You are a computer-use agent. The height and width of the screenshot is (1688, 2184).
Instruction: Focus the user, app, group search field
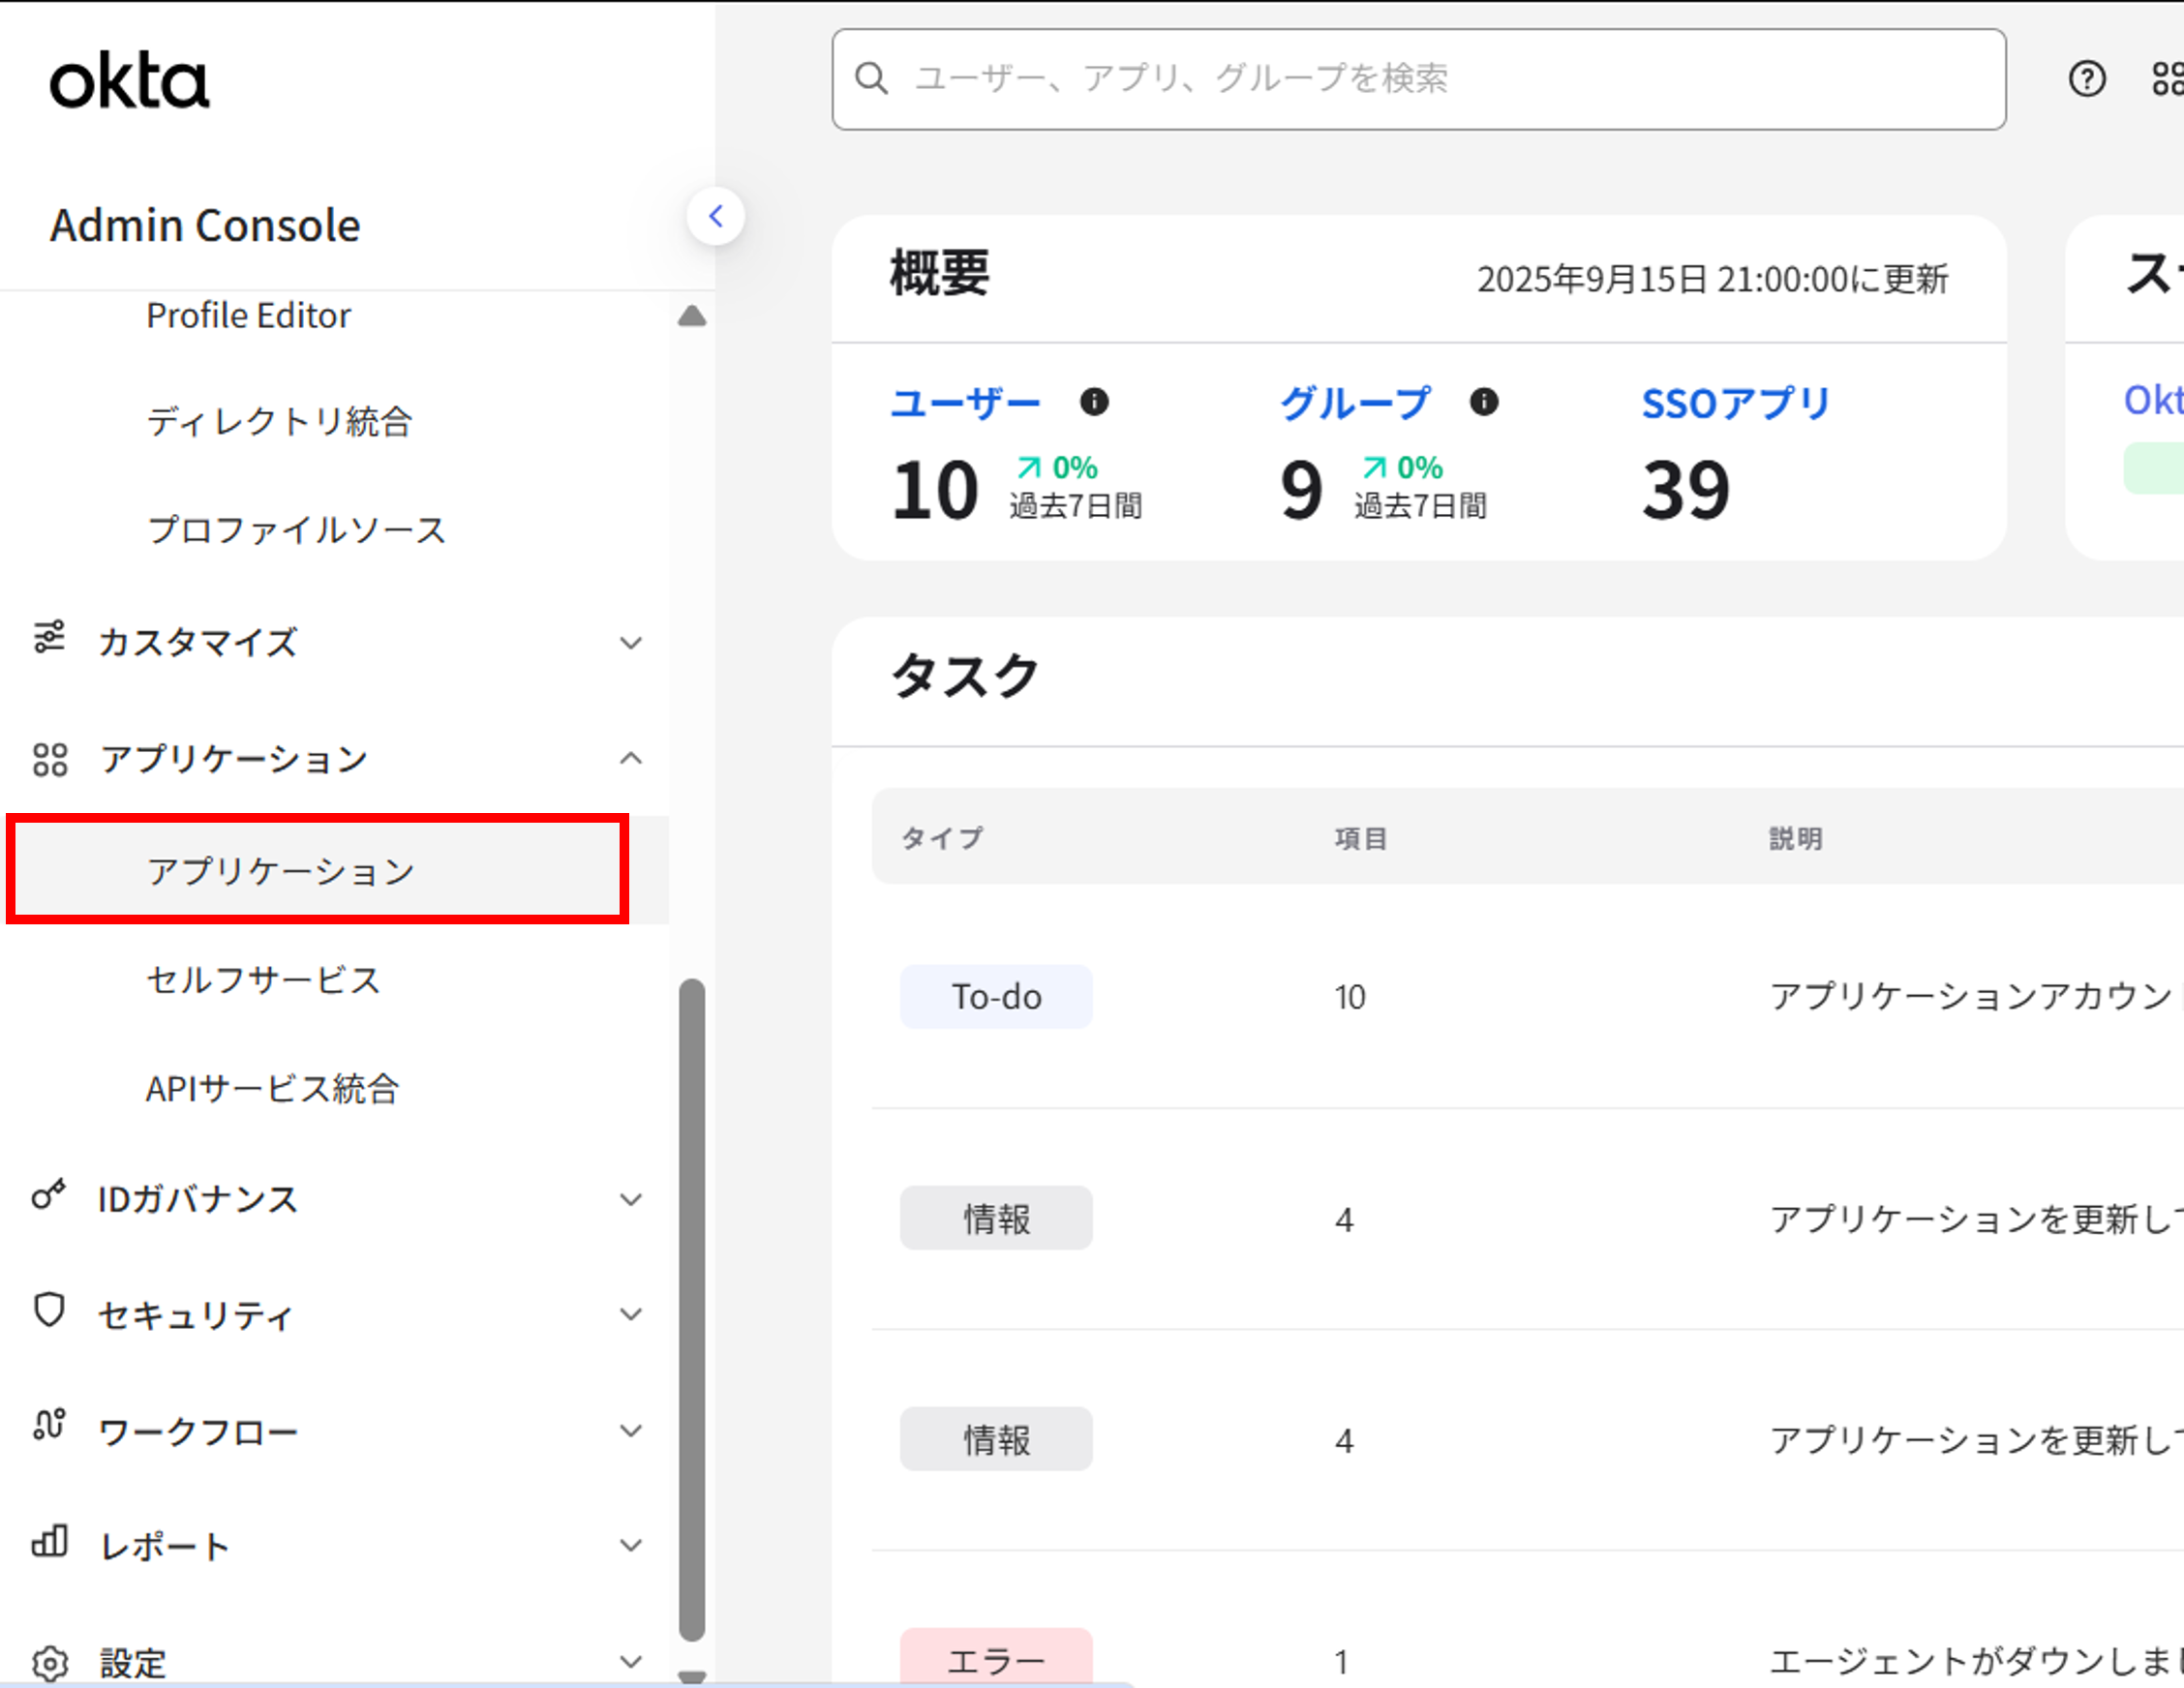click(x=1420, y=79)
